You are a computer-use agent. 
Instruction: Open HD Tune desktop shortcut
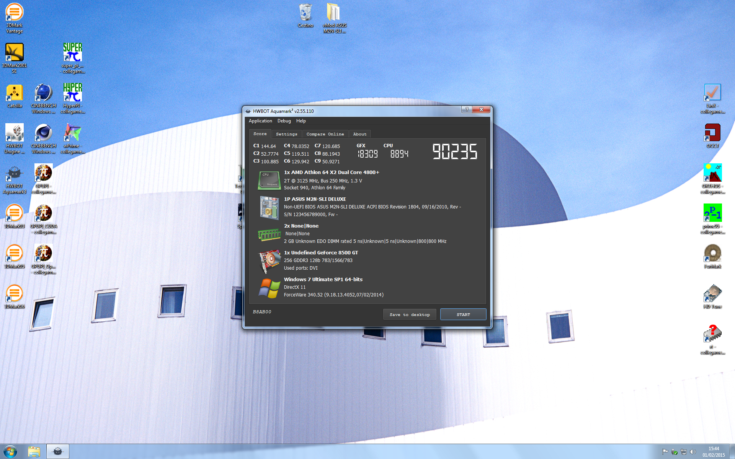[712, 297]
